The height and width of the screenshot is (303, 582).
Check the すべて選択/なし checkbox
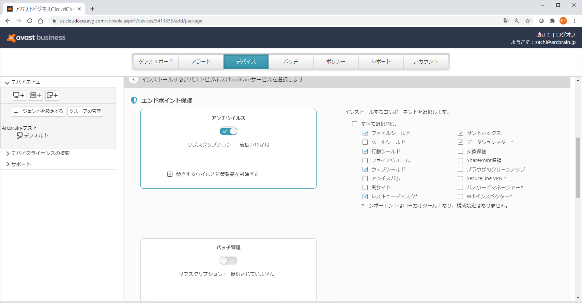pos(355,124)
